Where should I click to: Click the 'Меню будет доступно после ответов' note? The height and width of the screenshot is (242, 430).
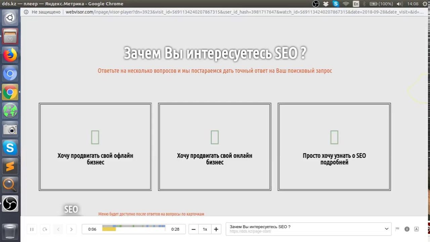pyautogui.click(x=151, y=214)
